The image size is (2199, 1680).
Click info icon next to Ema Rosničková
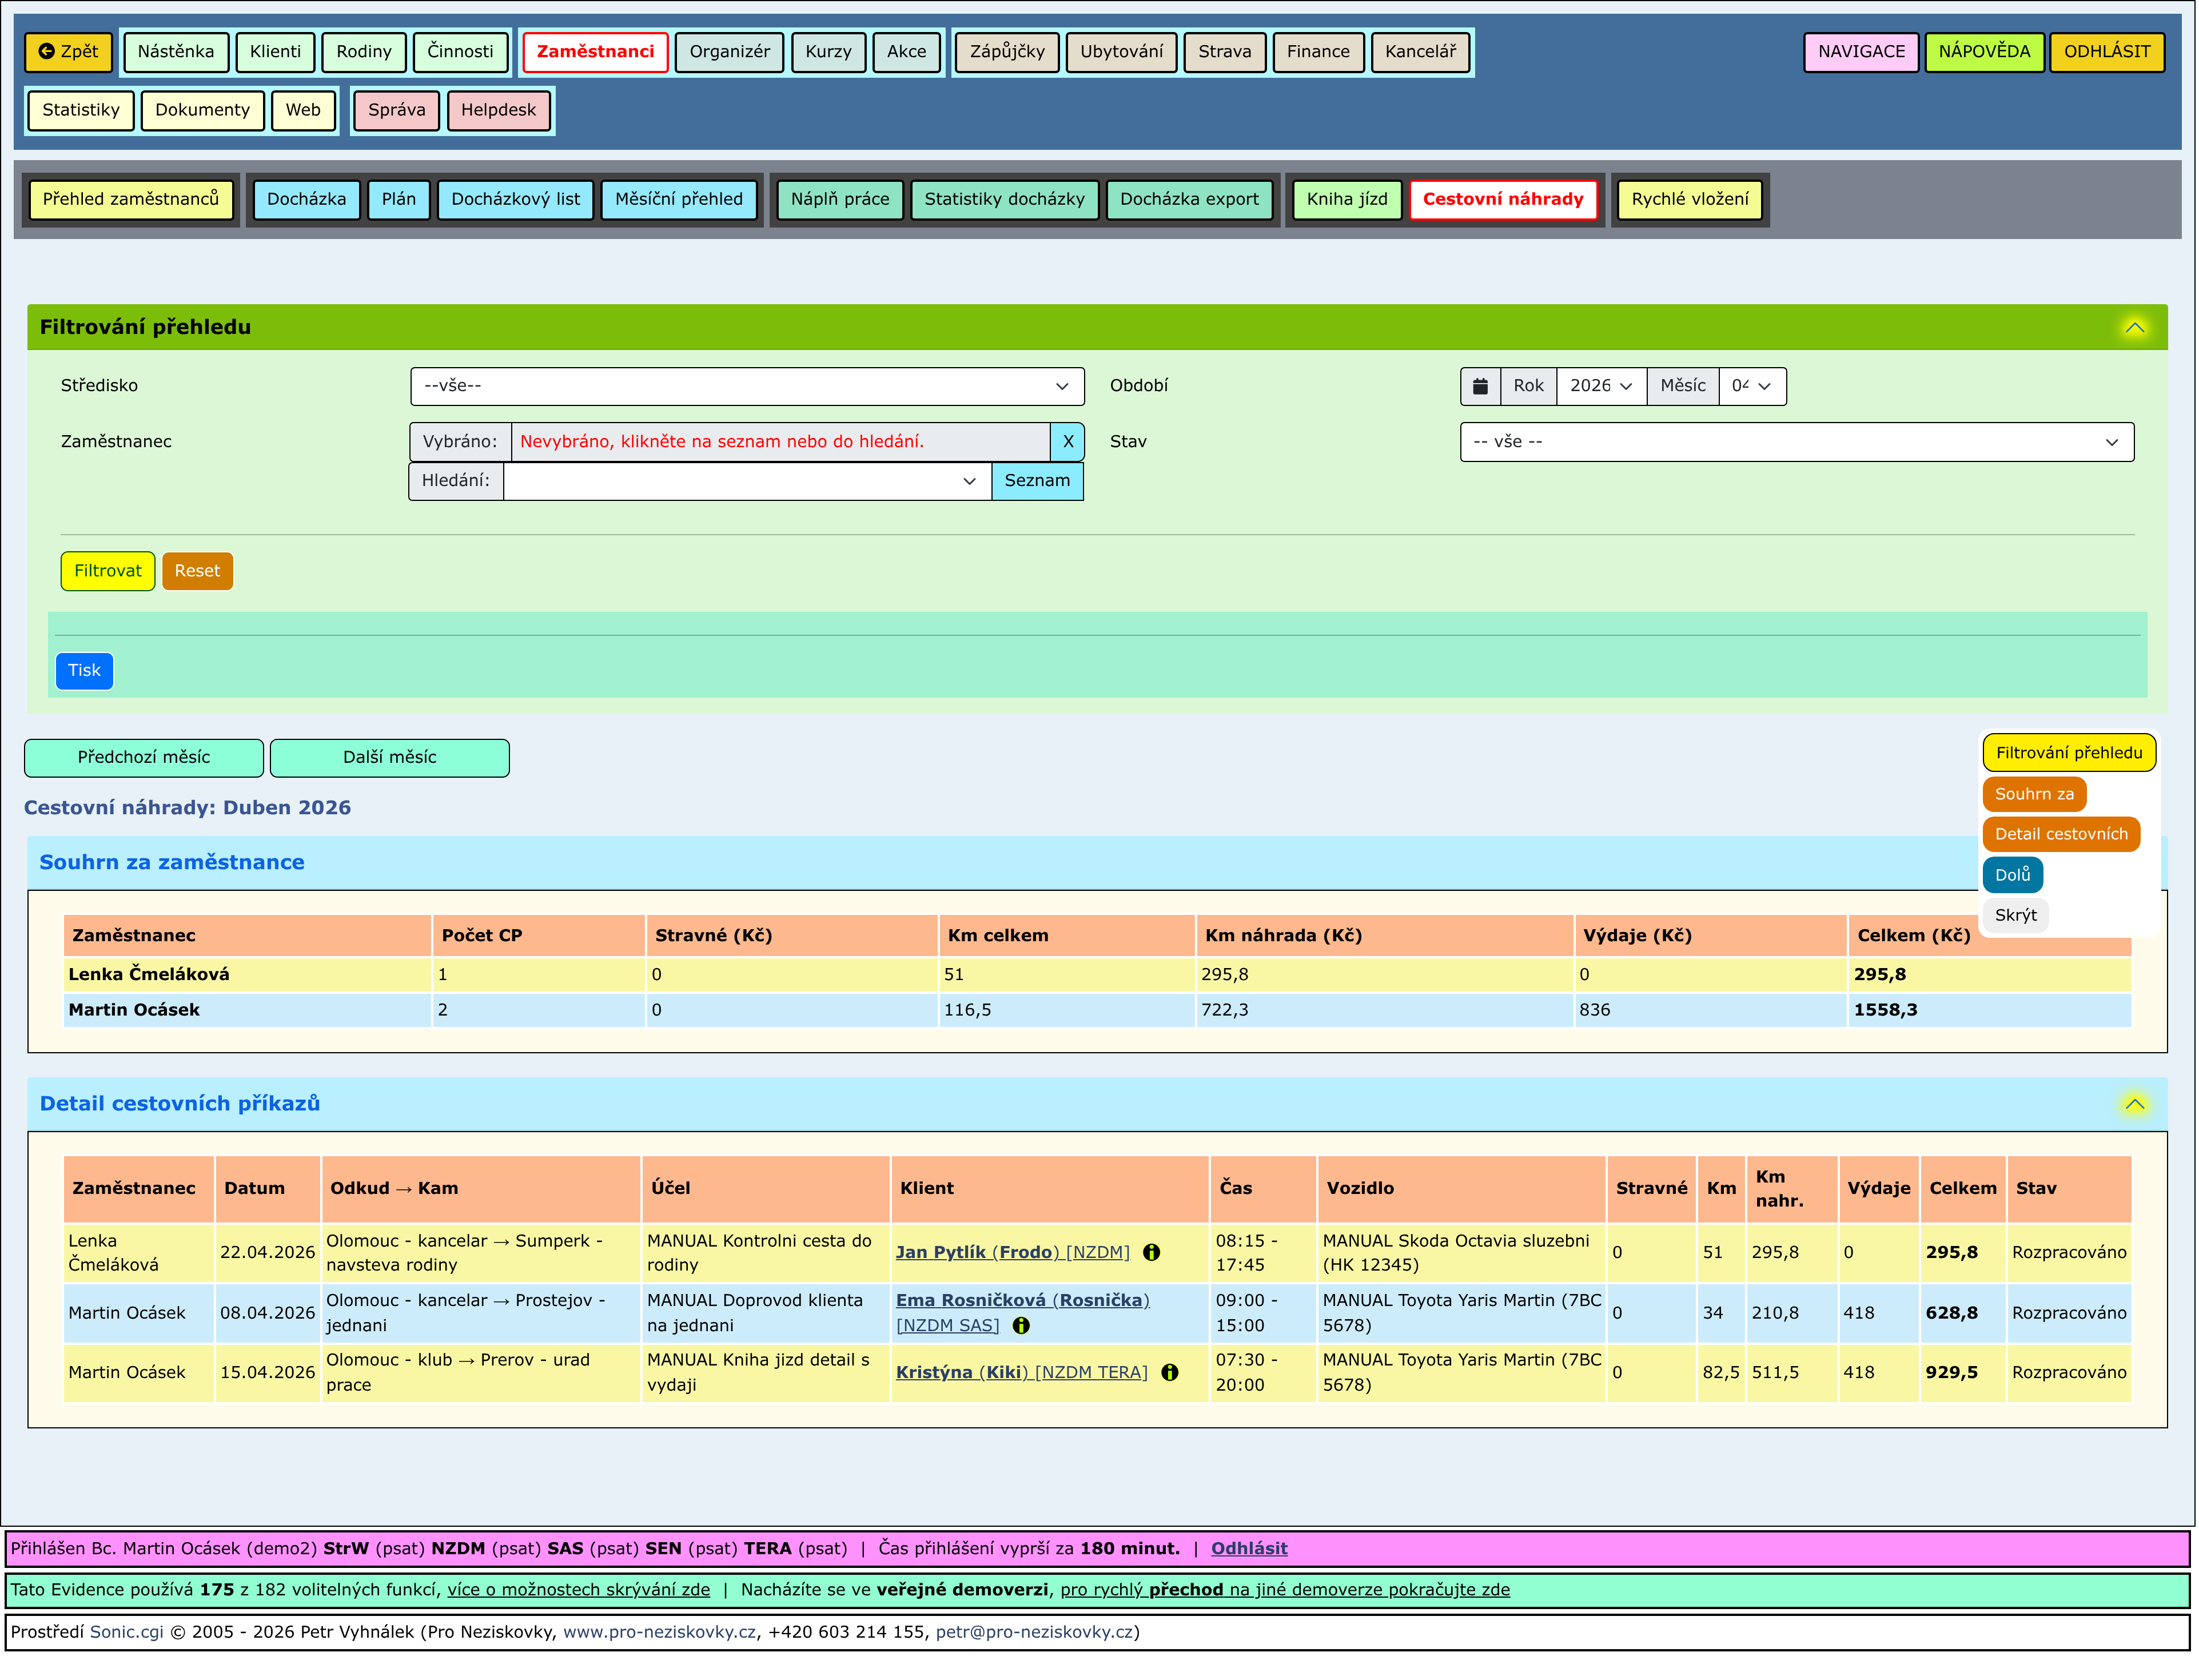pos(1021,1326)
